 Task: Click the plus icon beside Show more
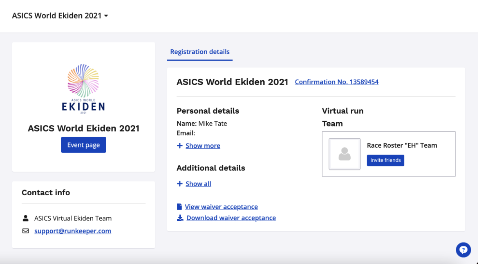tap(180, 146)
